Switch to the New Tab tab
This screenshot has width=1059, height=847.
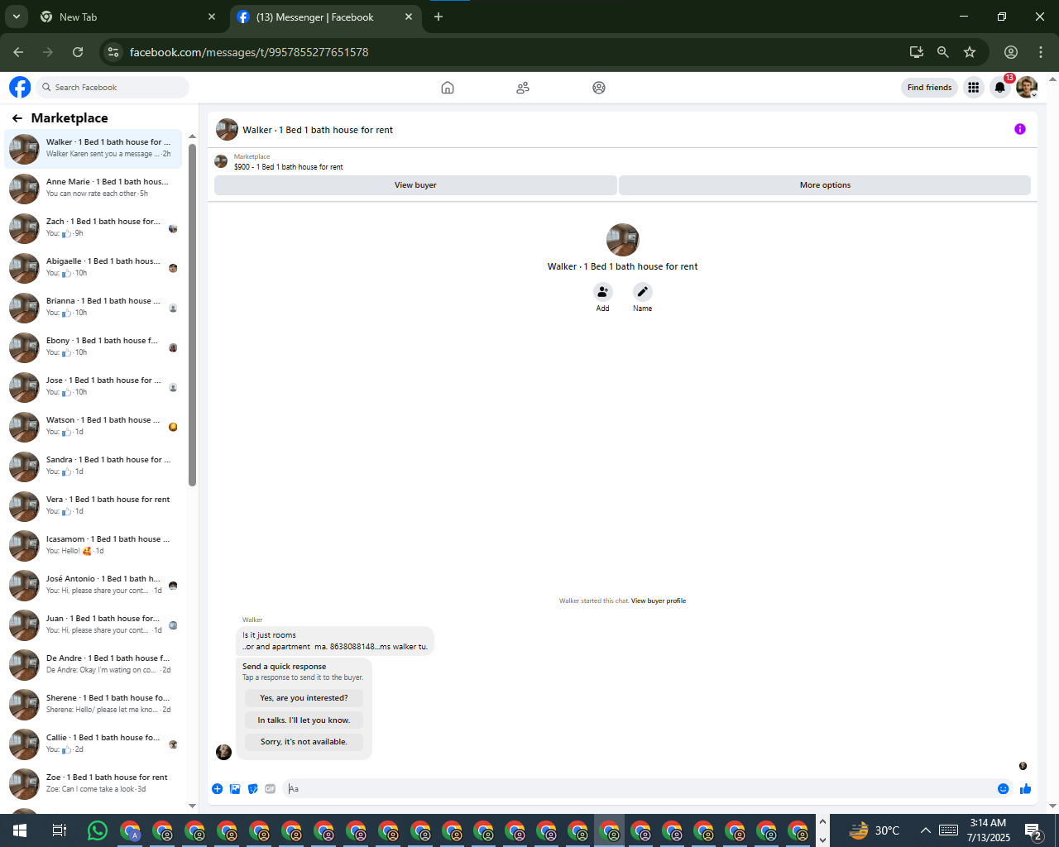(x=128, y=17)
